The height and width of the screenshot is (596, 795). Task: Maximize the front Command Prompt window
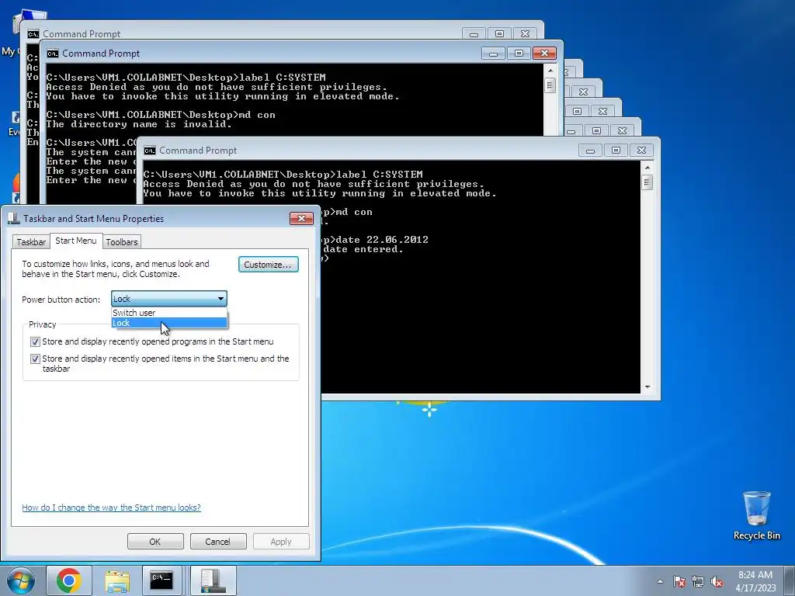pyautogui.click(x=616, y=151)
